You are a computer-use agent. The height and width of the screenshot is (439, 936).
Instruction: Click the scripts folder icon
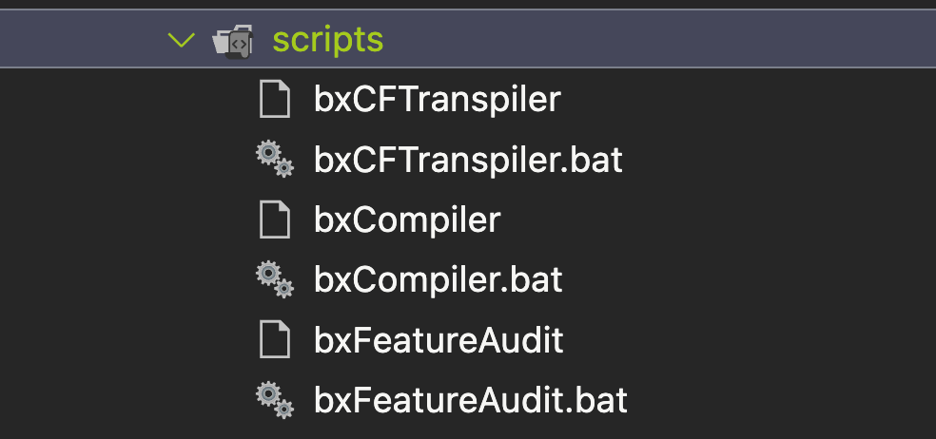[233, 41]
